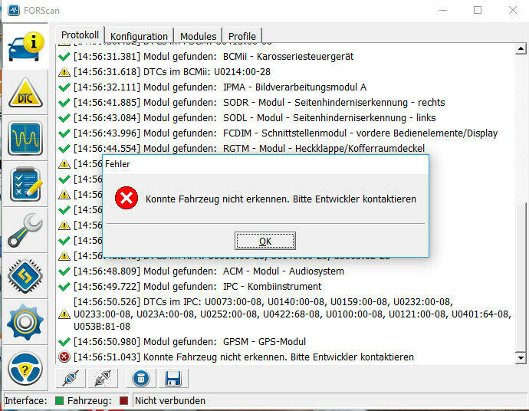The width and height of the screenshot is (529, 411).
Task: Select the DTCs im IPC log entry
Action: click(x=293, y=314)
